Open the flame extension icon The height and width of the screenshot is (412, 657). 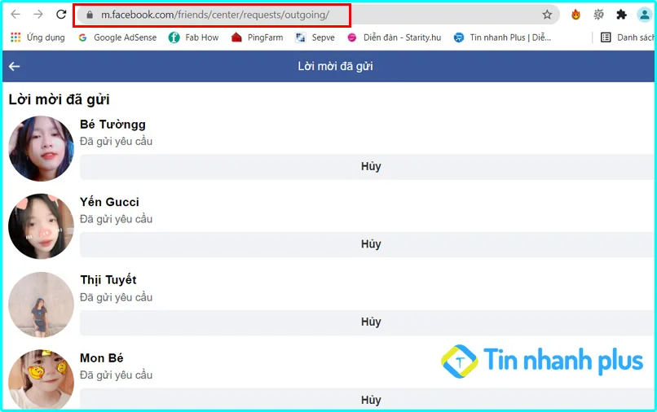tap(575, 15)
